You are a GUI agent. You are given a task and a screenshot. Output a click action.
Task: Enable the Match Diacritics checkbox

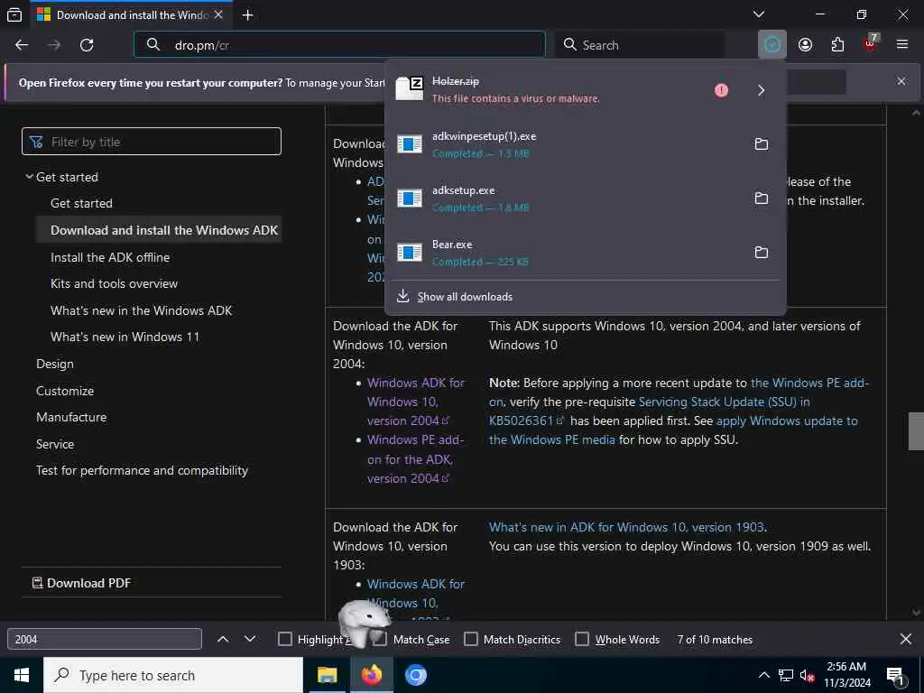(x=471, y=640)
